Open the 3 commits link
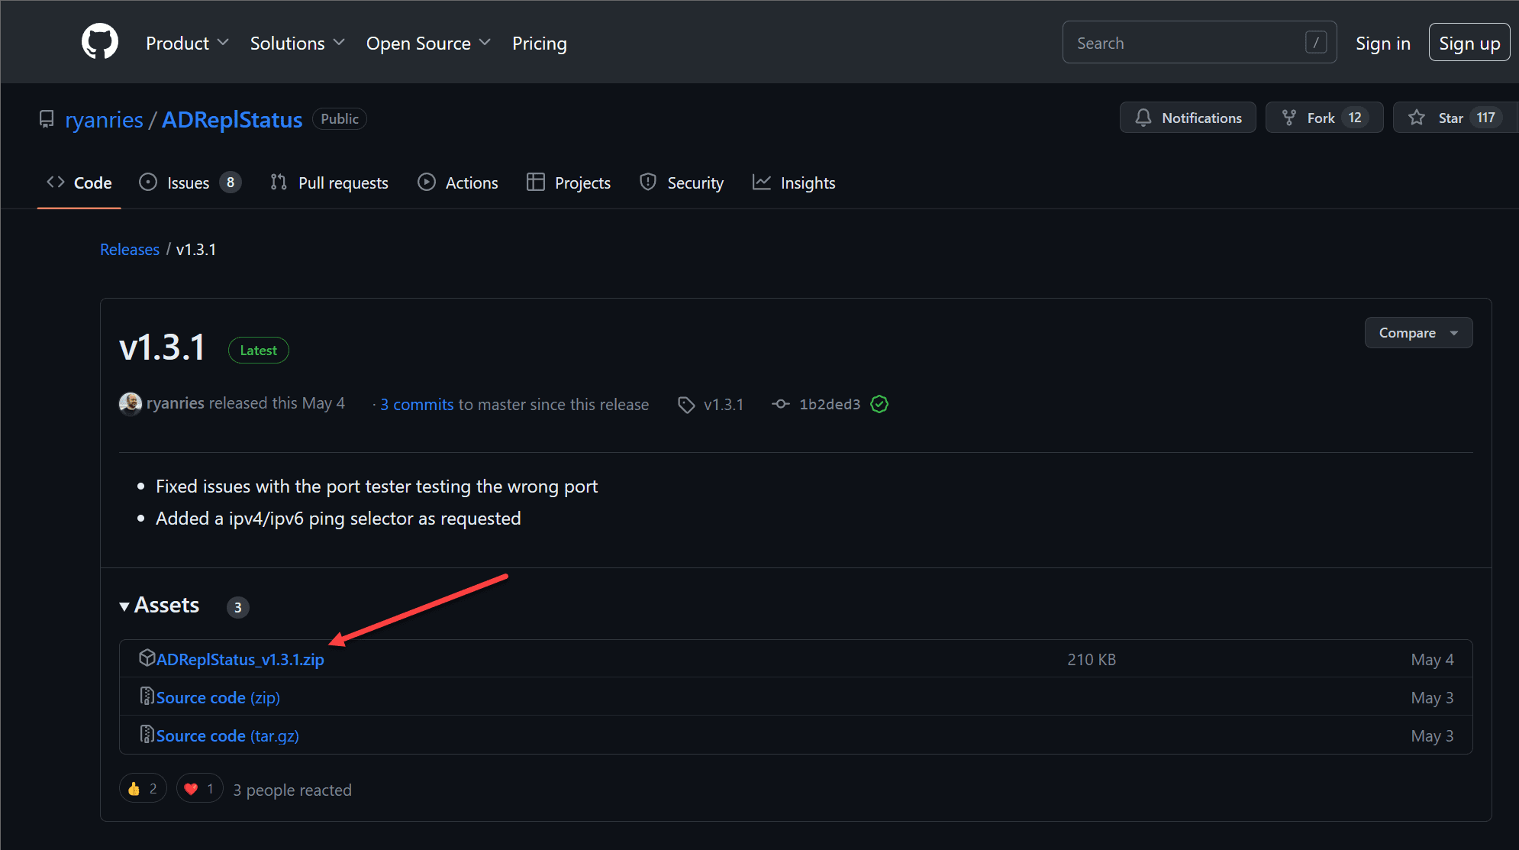 [x=417, y=405]
